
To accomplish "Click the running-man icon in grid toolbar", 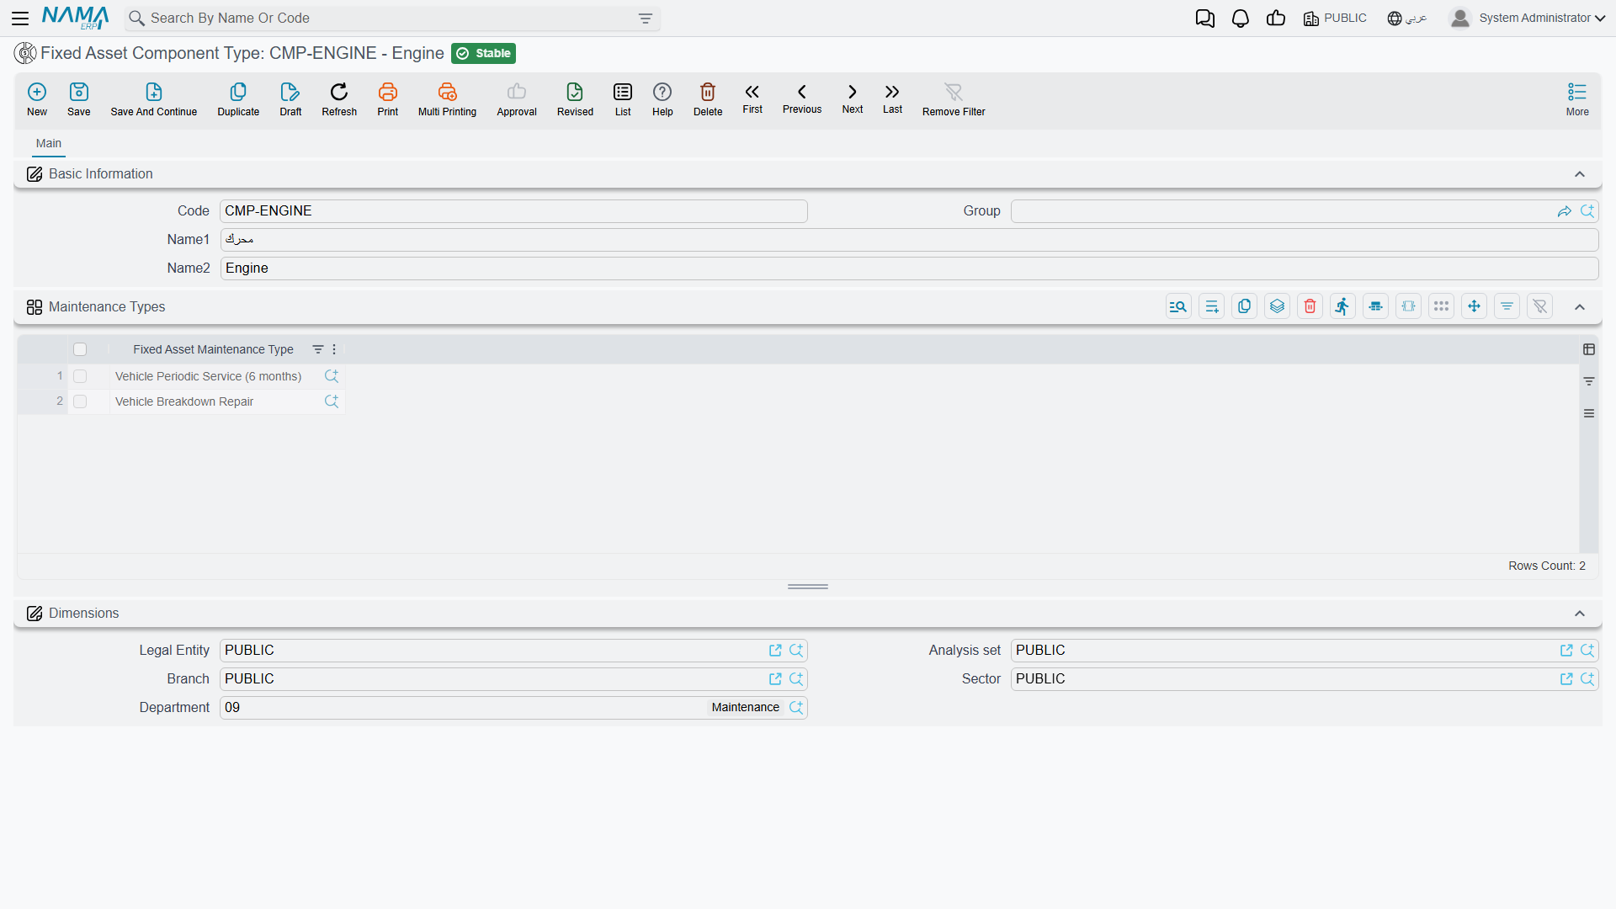I will click(x=1342, y=306).
